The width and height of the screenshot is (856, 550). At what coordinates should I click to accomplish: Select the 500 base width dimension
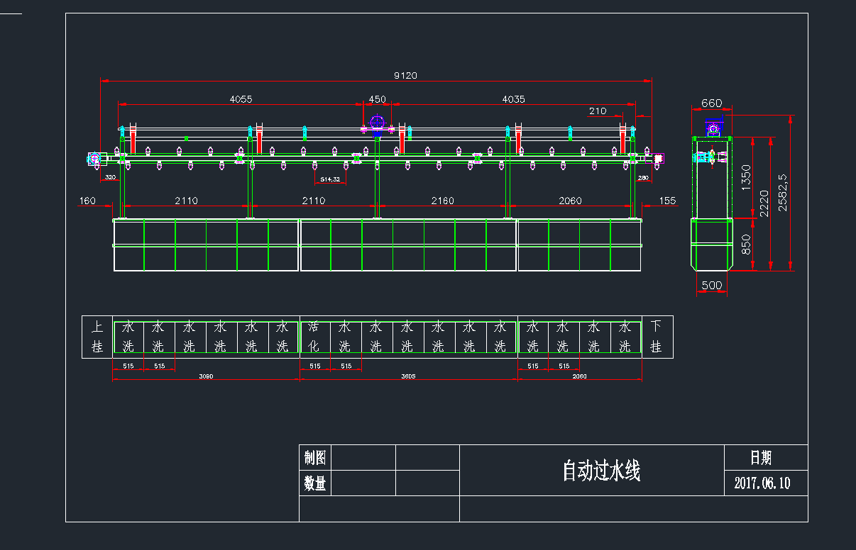point(711,286)
